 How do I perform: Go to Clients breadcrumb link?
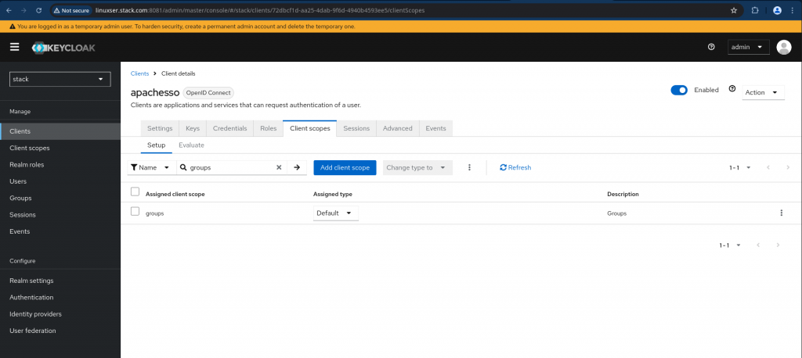point(139,73)
